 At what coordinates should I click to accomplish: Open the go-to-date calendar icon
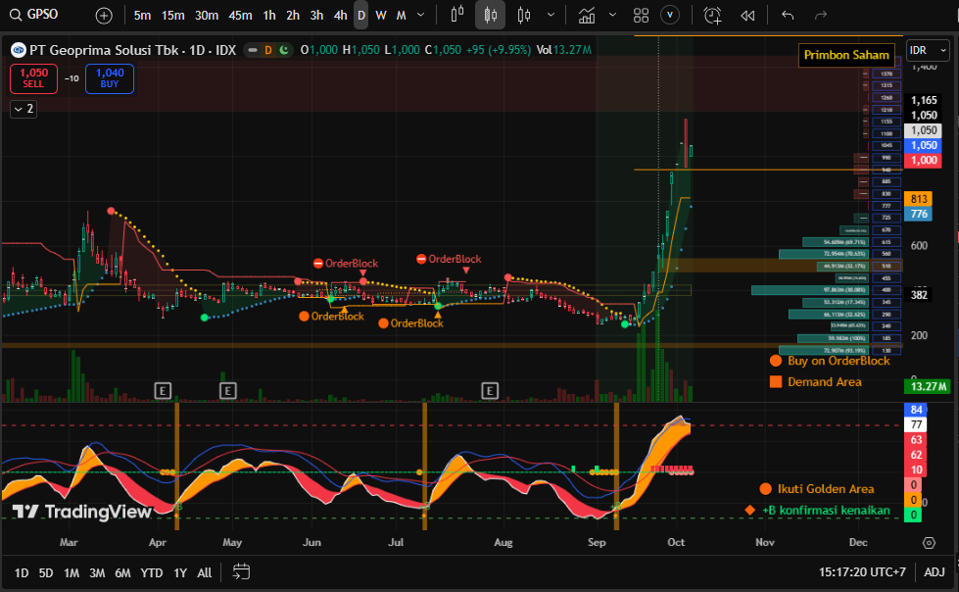242,572
